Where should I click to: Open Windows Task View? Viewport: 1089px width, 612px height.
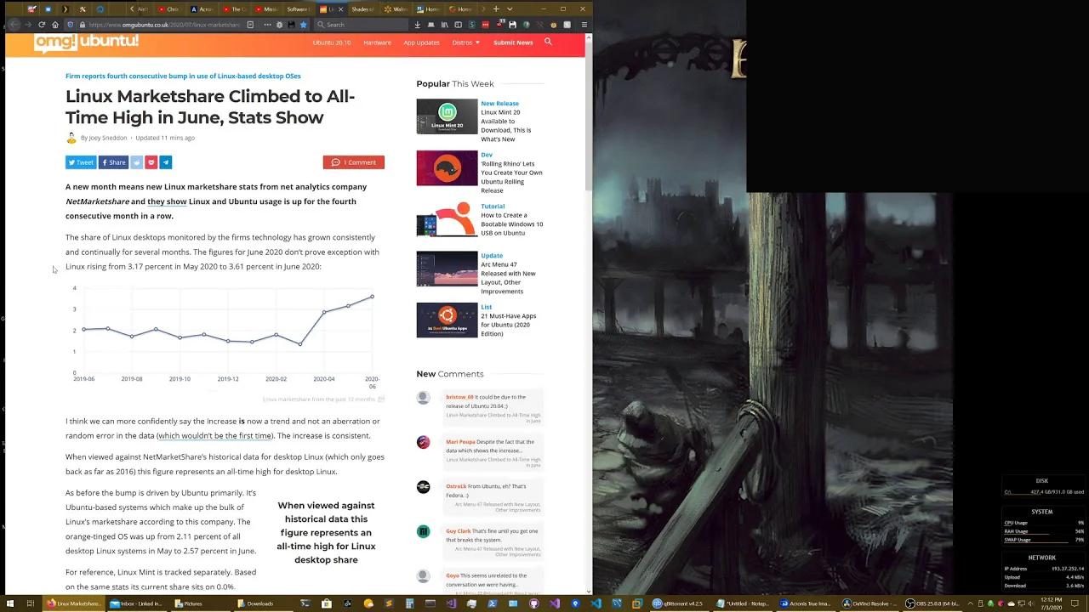click(30, 603)
